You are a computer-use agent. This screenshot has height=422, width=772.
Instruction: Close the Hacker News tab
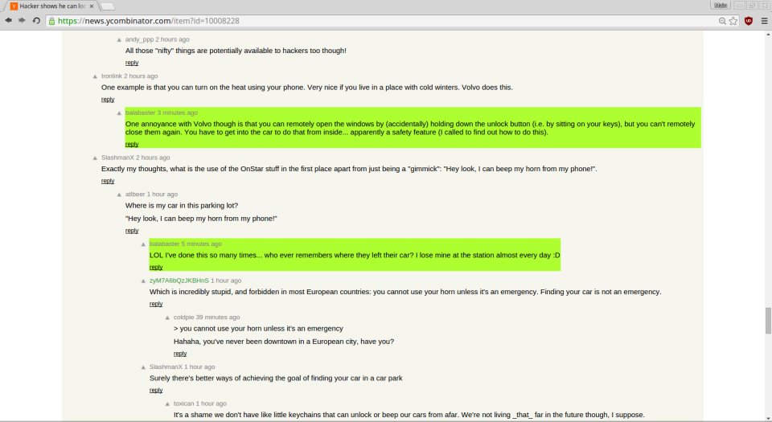[x=92, y=6]
